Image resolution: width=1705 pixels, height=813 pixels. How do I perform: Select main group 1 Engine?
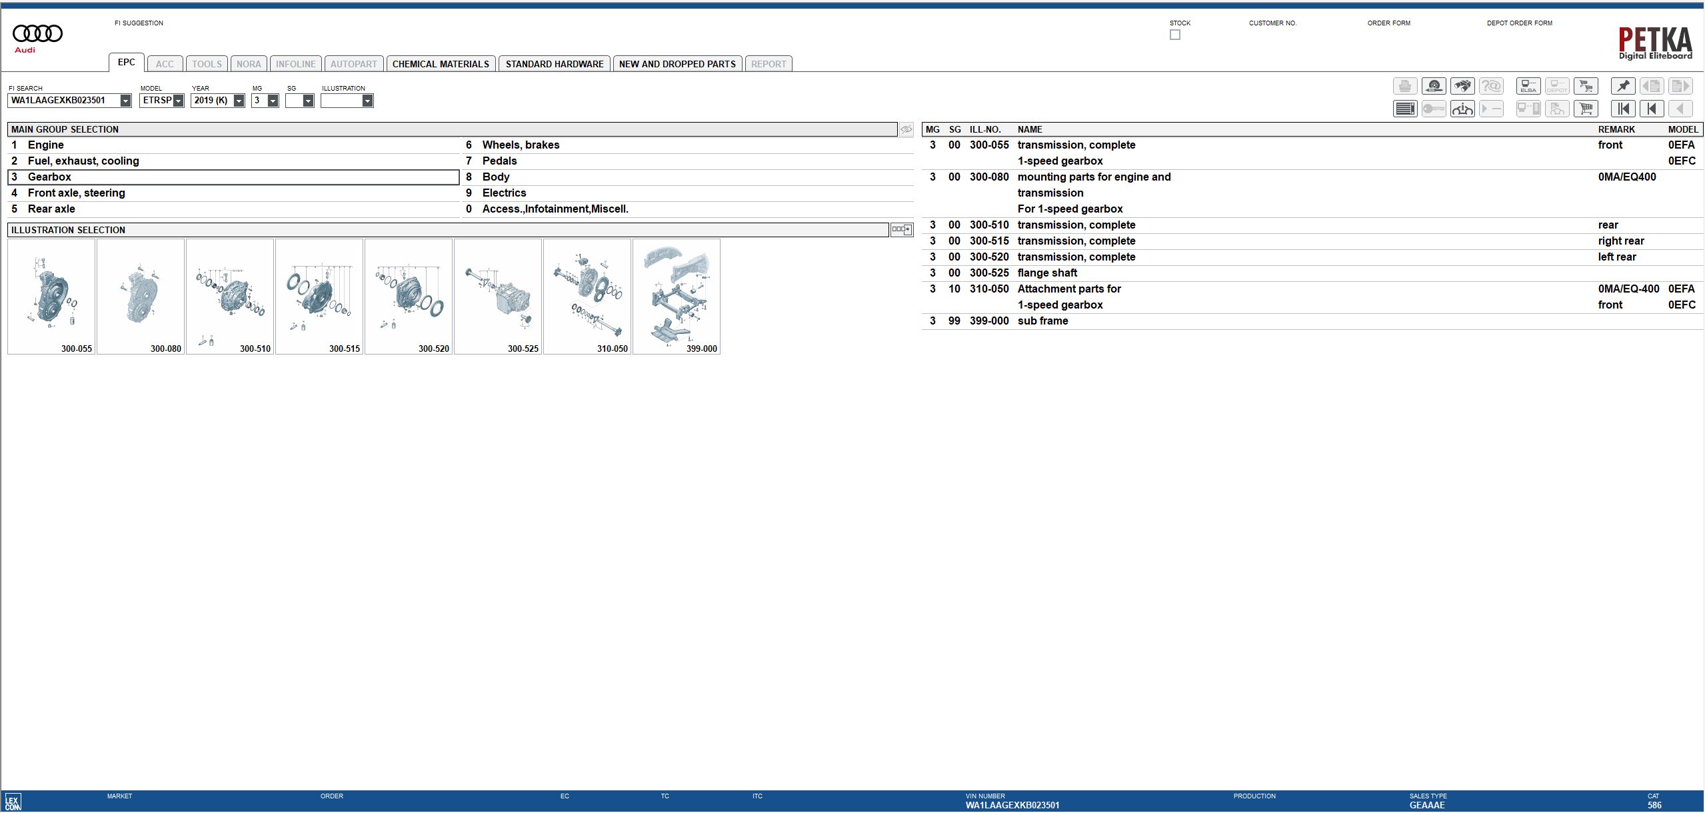click(x=233, y=145)
